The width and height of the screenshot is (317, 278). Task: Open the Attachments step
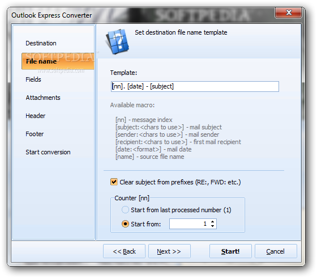(x=43, y=98)
